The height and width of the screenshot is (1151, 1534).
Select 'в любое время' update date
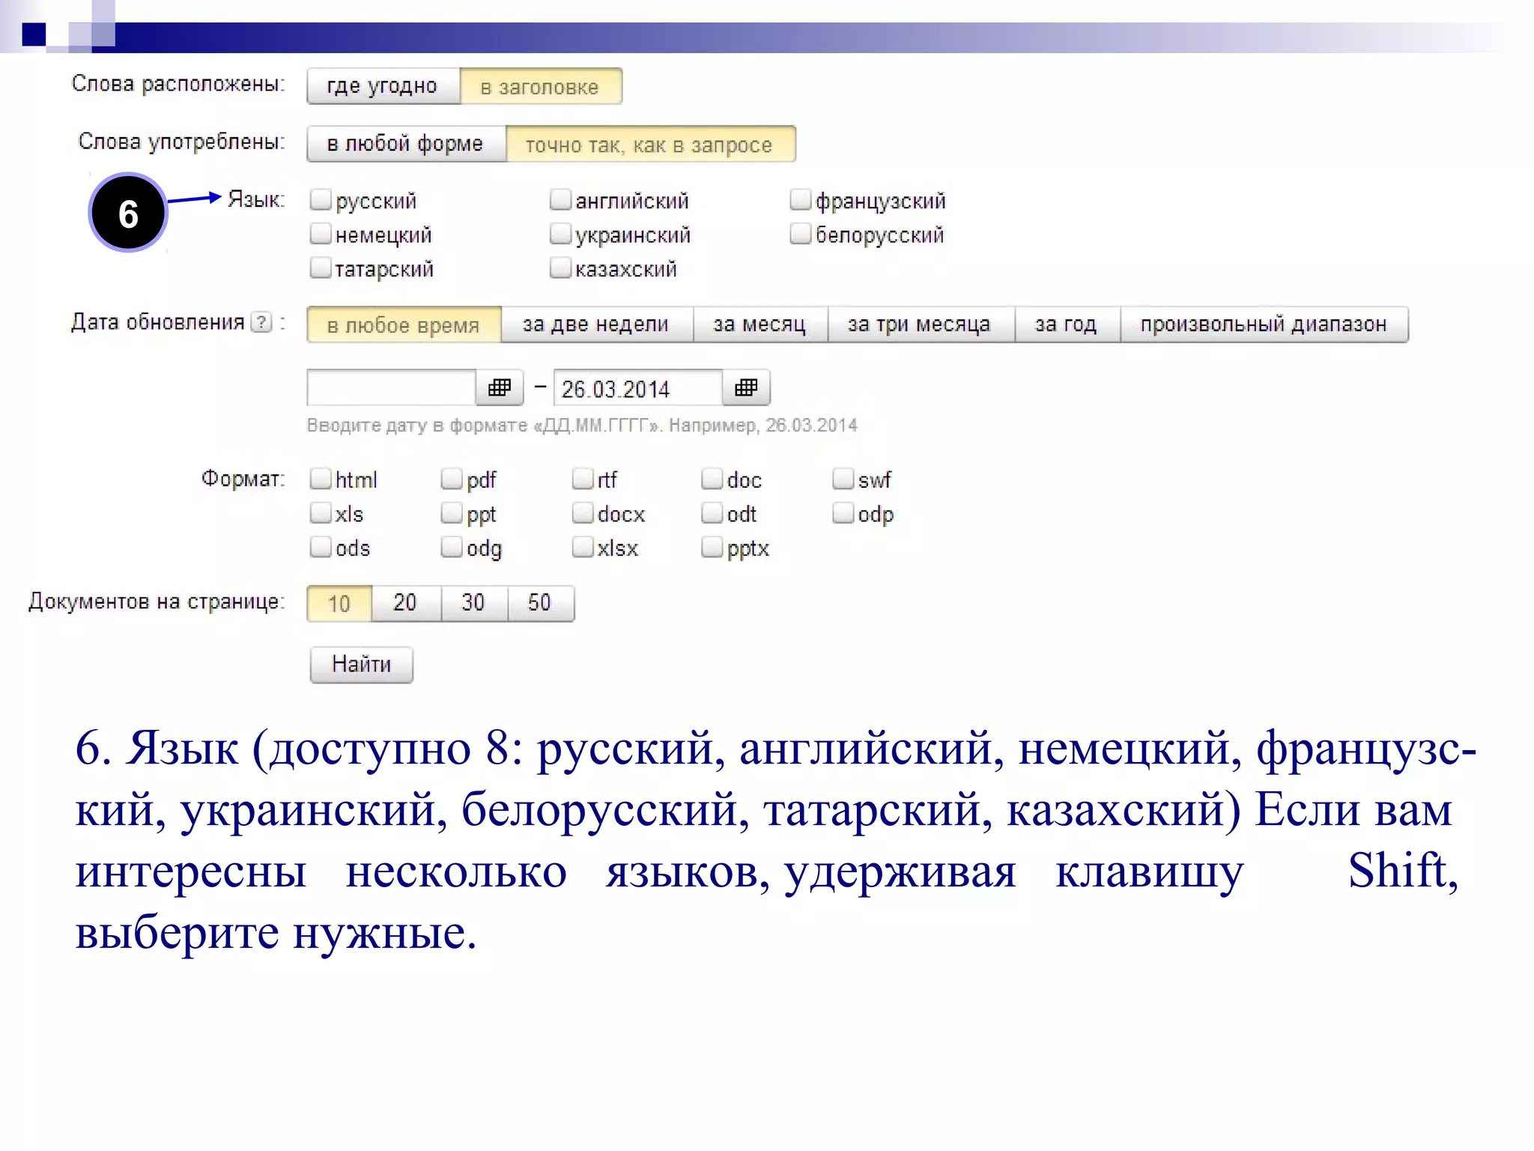pos(404,324)
